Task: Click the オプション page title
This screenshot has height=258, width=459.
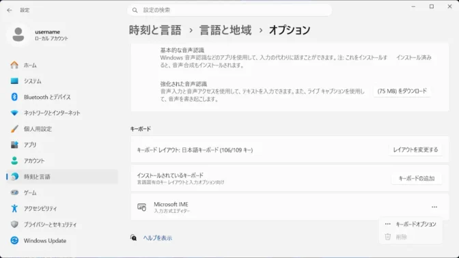Action: pos(290,30)
